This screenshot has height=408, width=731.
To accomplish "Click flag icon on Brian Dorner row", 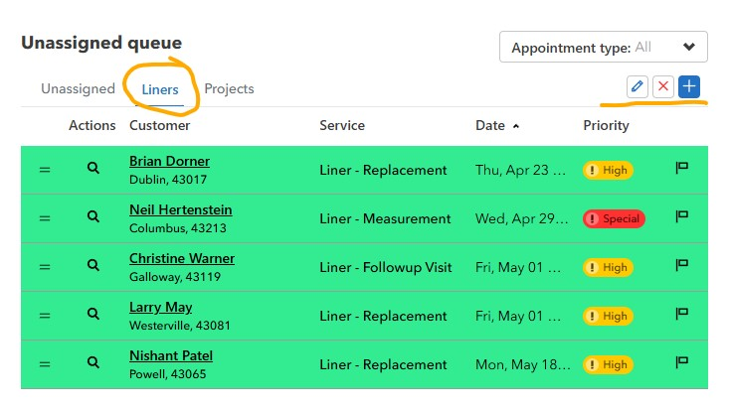I will point(682,168).
